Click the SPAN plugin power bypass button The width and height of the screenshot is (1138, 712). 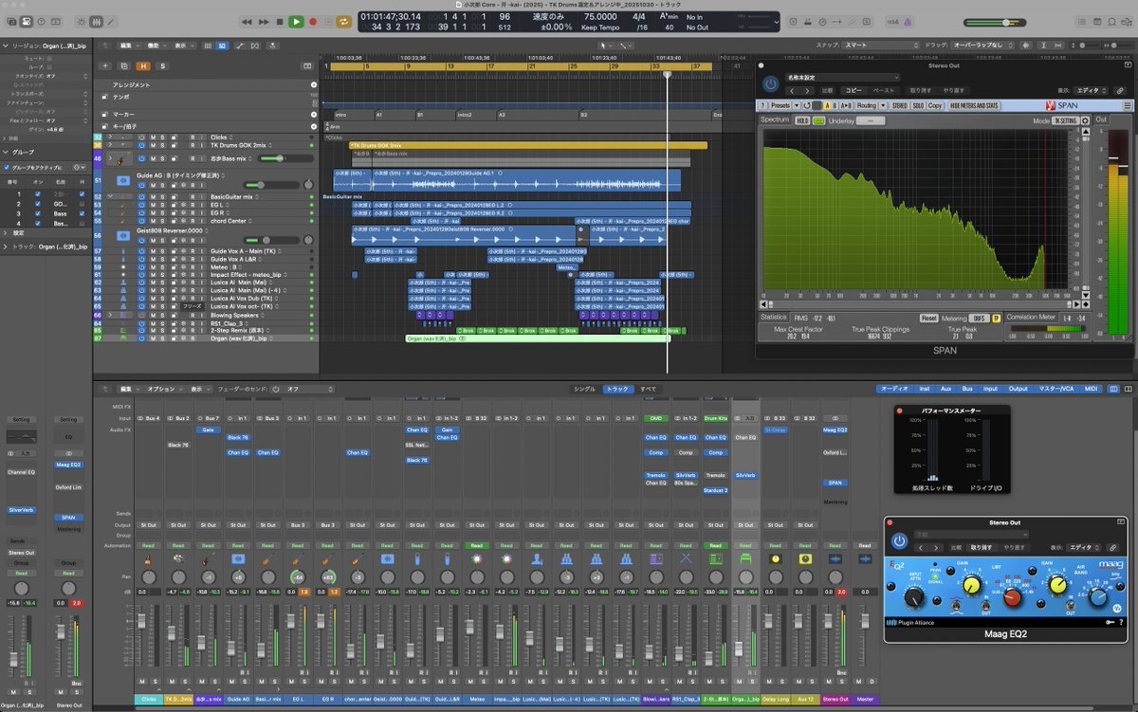pyautogui.click(x=770, y=84)
